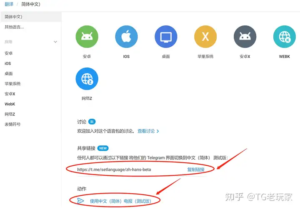
Task: Select the 桌面 desktop monitor icon
Action: click(x=166, y=37)
